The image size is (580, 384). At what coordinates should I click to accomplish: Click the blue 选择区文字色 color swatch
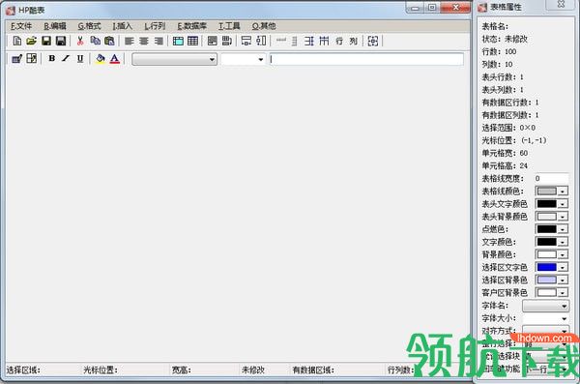pos(547,267)
